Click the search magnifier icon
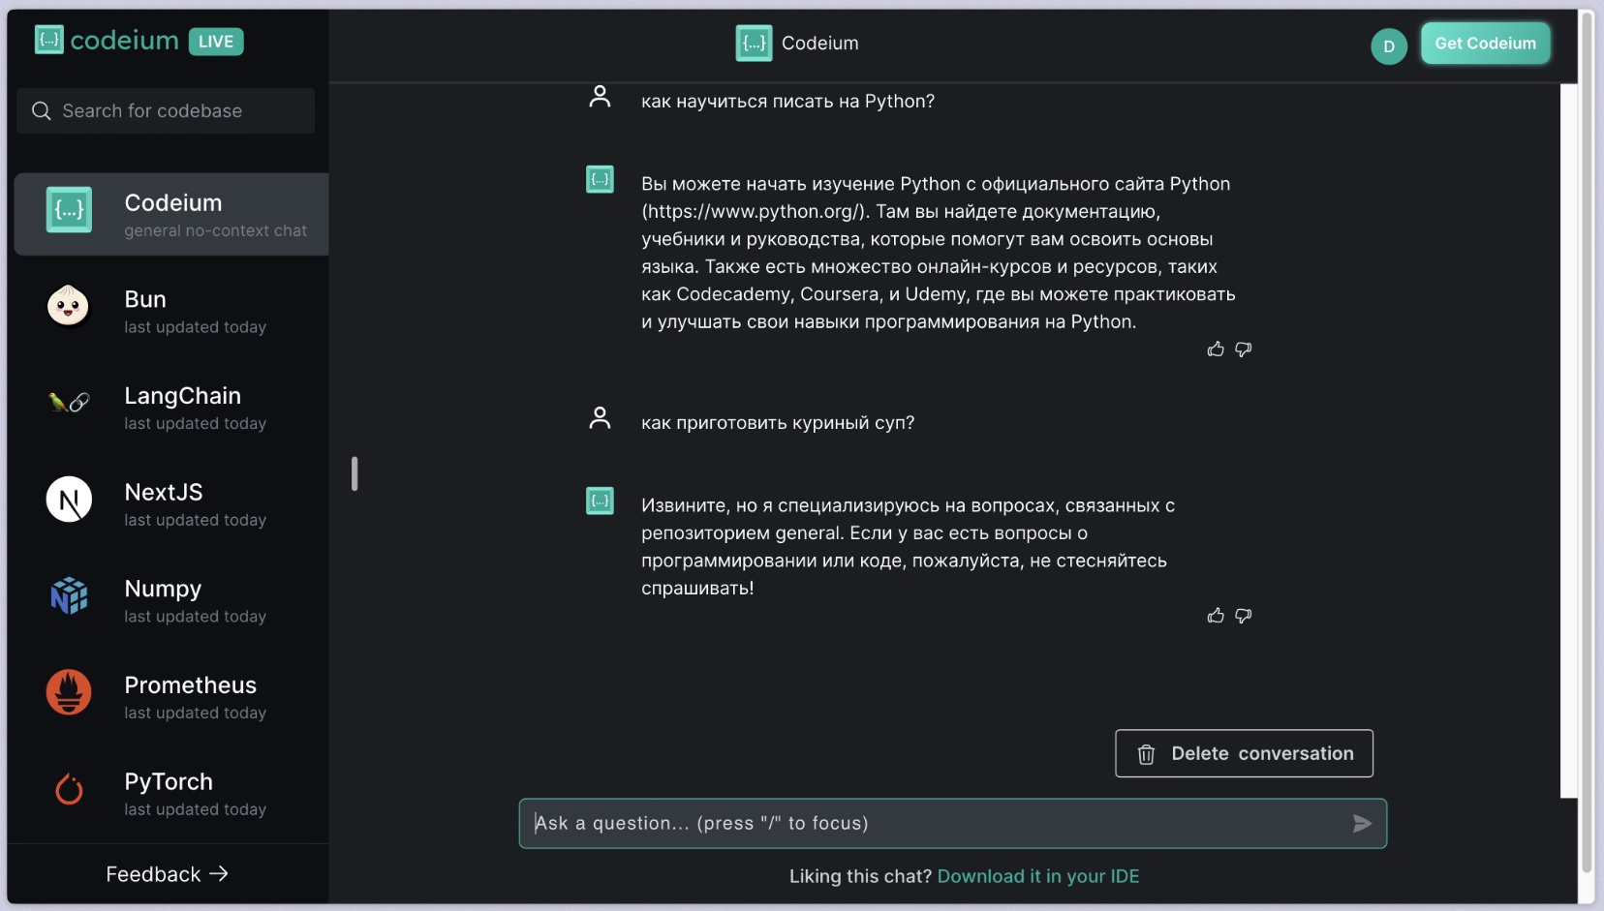Image resolution: width=1604 pixels, height=911 pixels. 41,111
